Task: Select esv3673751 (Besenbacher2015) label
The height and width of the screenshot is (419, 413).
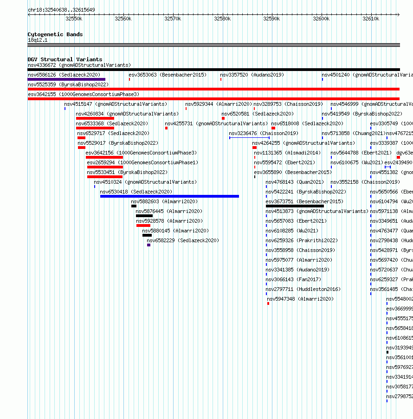Action: 304,201
